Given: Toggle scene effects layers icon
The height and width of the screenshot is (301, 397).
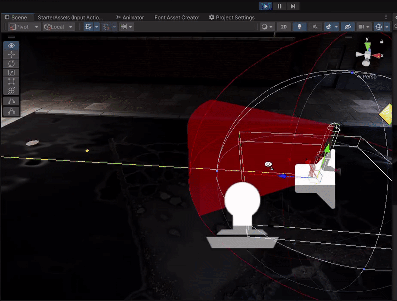Looking at the screenshot, I should (328, 27).
